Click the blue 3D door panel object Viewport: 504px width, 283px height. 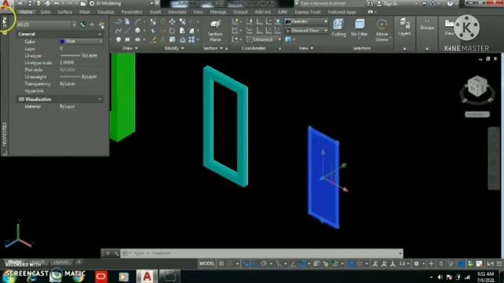tap(324, 178)
